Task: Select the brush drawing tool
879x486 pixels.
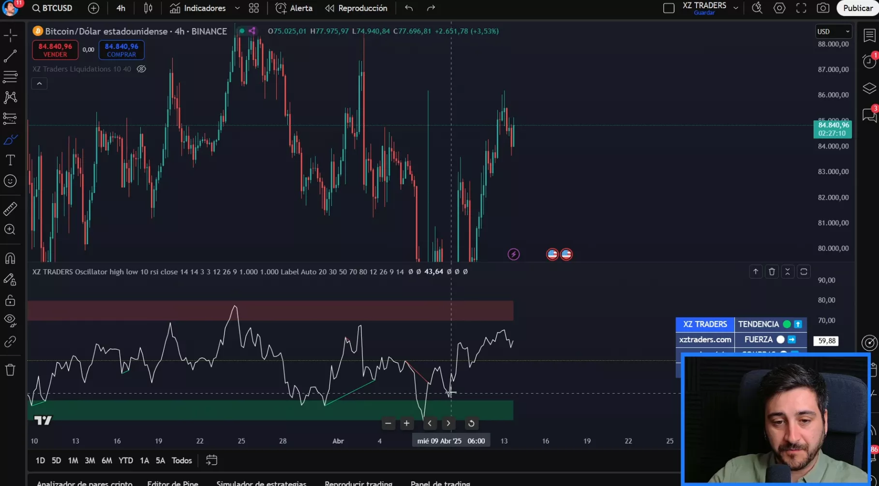Action: [10, 139]
